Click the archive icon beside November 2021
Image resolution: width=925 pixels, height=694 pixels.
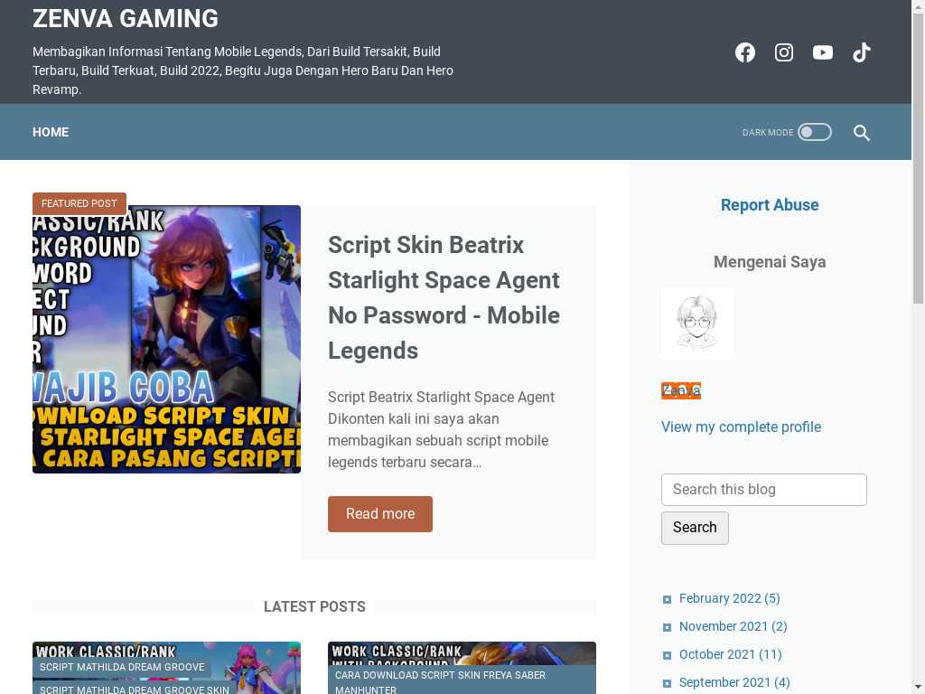point(668,627)
